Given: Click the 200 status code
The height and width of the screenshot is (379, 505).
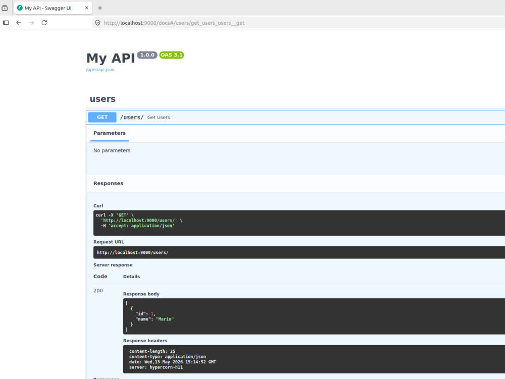Looking at the screenshot, I should coord(98,291).
